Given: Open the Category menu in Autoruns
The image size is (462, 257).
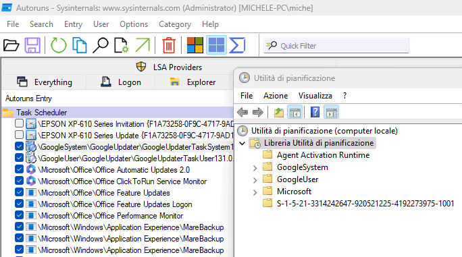Looking at the screenshot, I should pos(175,24).
